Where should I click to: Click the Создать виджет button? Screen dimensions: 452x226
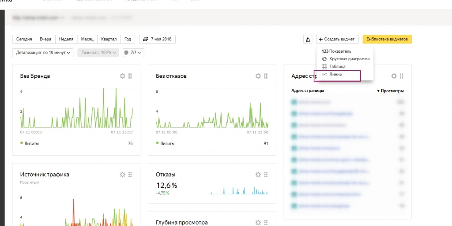pos(338,40)
